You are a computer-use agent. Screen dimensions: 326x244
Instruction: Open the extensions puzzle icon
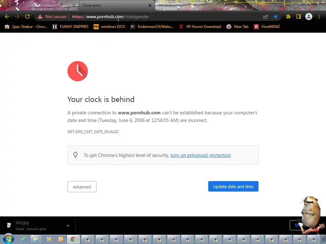pos(288,17)
